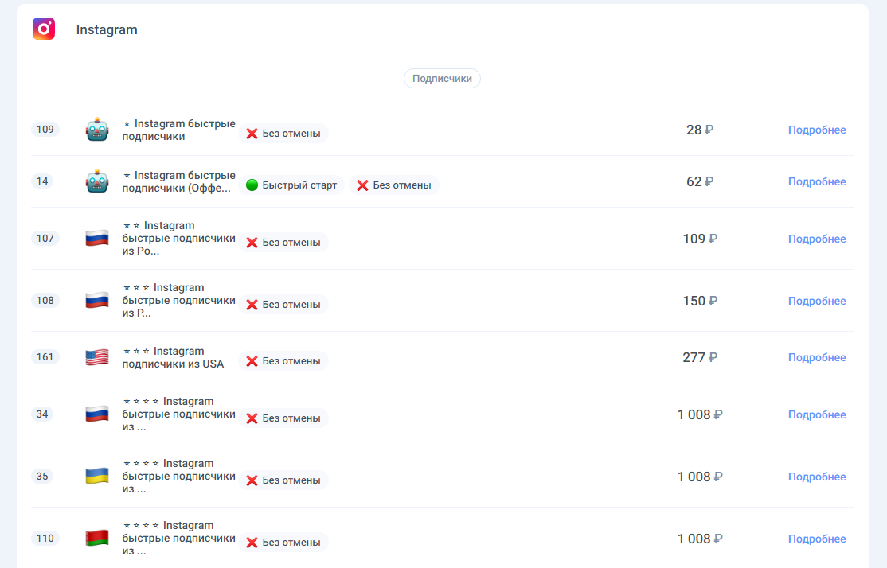Click the price 277 ₽
The width and height of the screenshot is (887, 568).
point(700,358)
